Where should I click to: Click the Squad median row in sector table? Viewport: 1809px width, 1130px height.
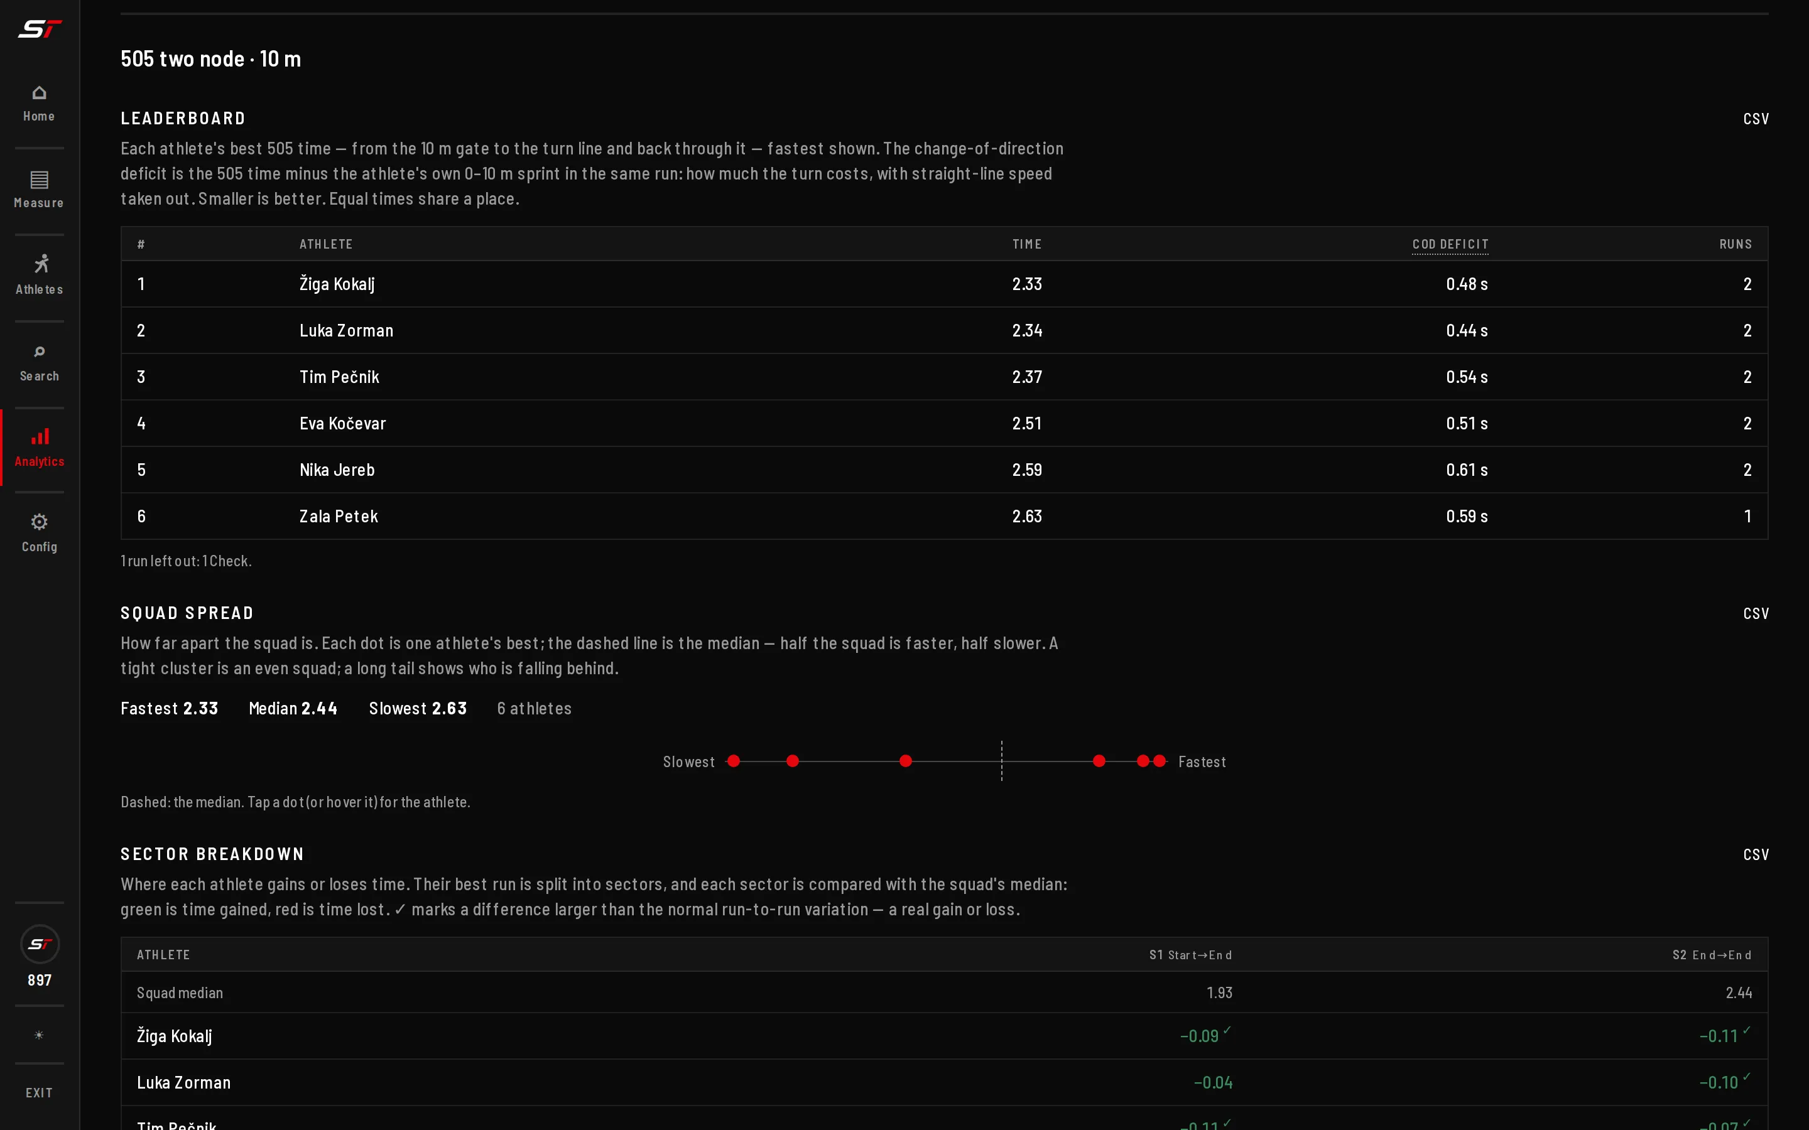pos(944,993)
